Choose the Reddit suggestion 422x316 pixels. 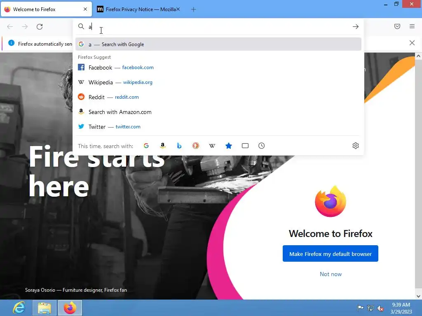point(218,97)
